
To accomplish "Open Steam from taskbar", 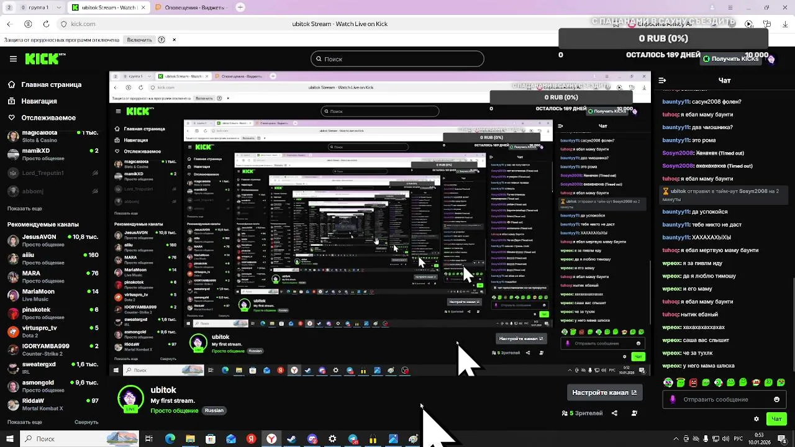I will click(291, 439).
